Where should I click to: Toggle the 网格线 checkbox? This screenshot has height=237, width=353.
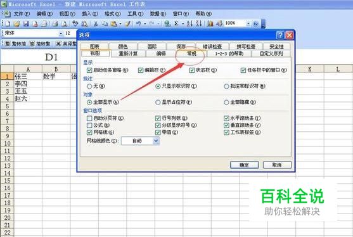click(89, 132)
